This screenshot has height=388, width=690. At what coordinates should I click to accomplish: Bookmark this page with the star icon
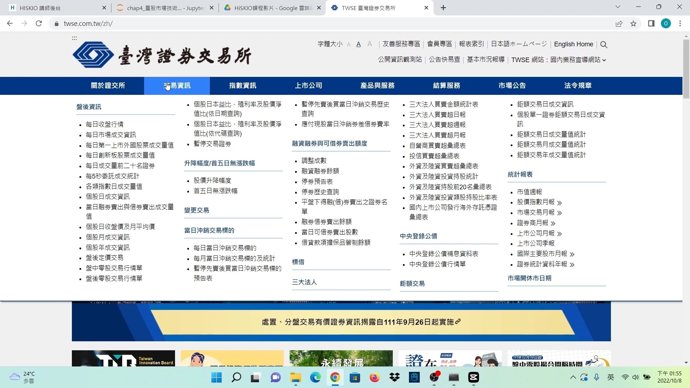click(634, 23)
